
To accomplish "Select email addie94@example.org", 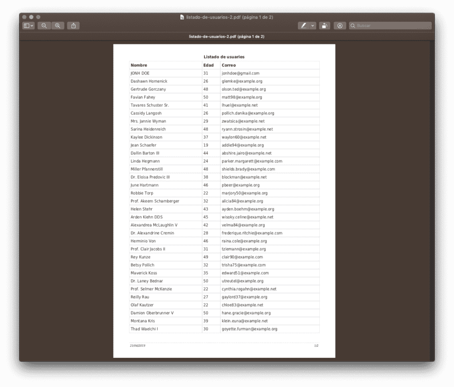I will 243,145.
